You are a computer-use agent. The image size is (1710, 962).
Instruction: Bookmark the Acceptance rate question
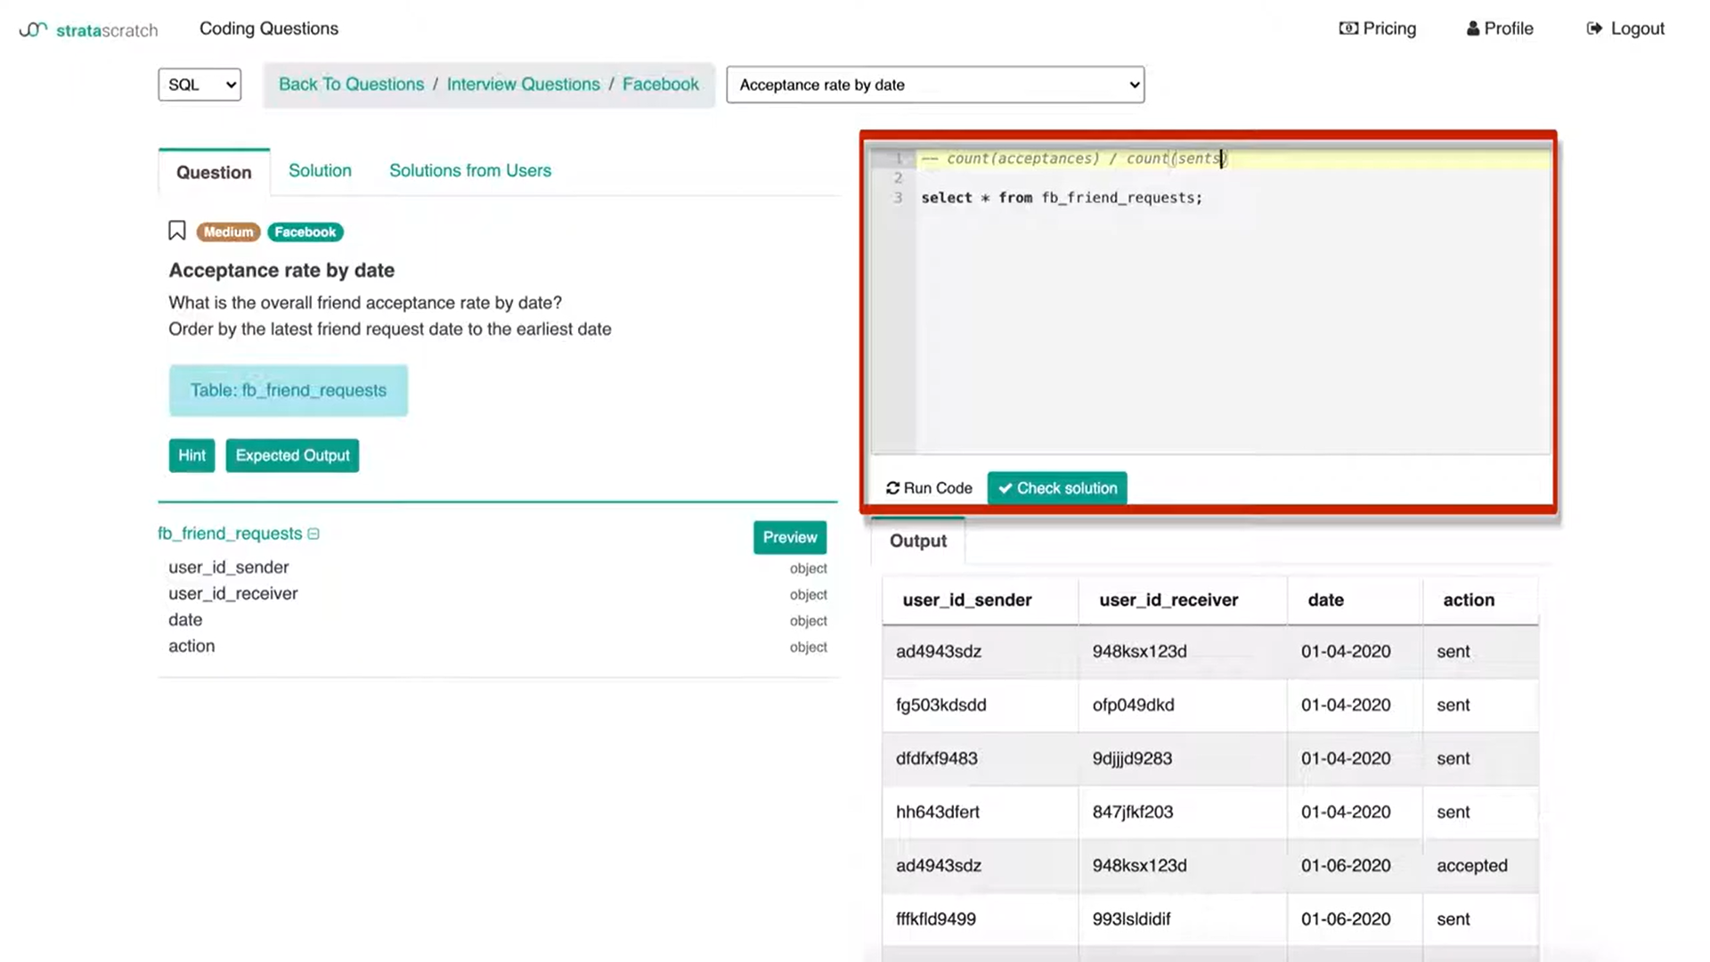[176, 232]
